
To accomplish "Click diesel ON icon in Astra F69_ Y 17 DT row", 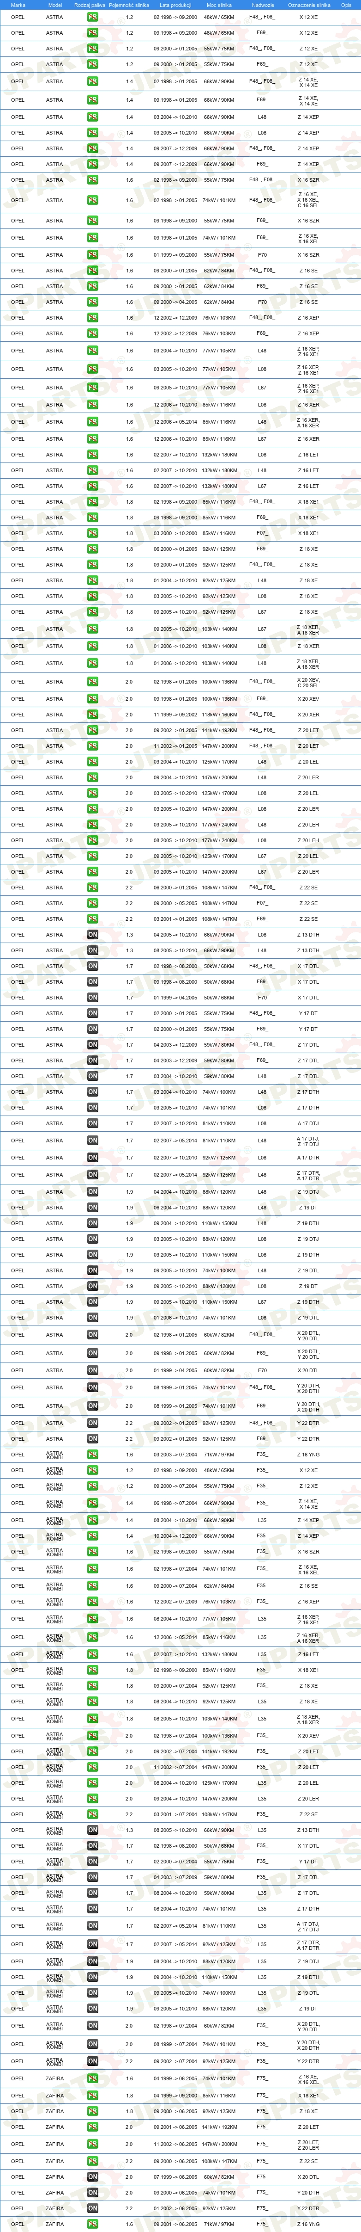I will (93, 1030).
